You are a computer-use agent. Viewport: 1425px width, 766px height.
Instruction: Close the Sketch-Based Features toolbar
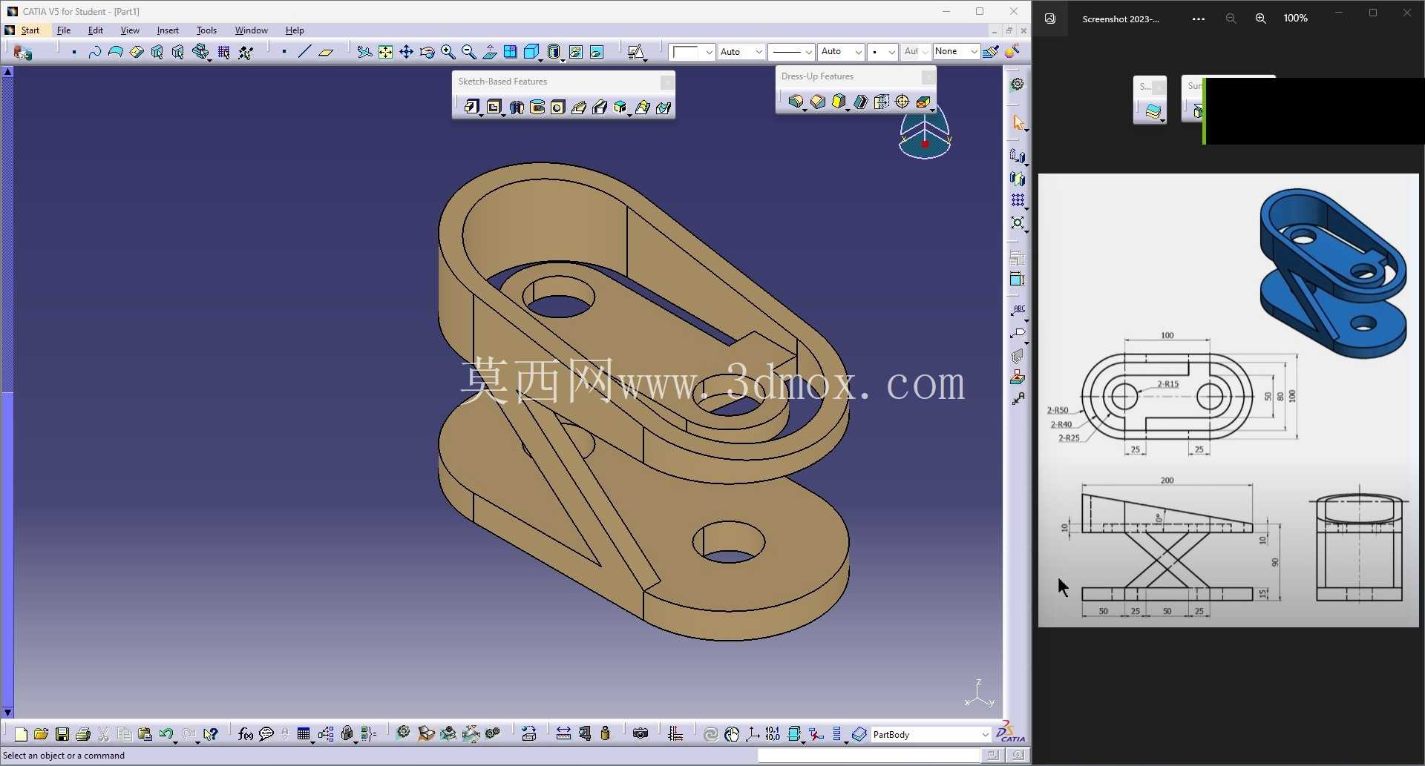666,82
